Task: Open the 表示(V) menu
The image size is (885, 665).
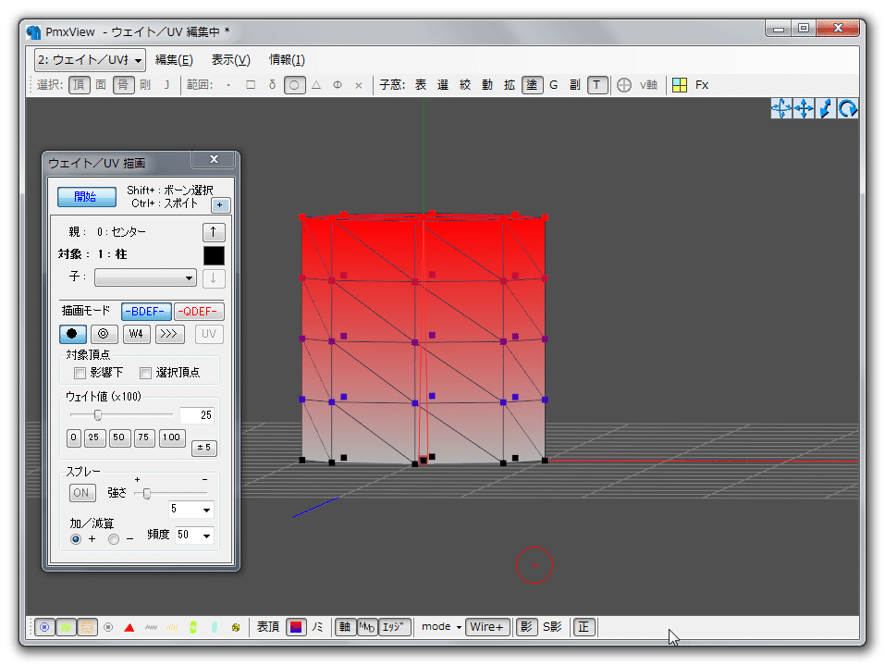Action: [x=231, y=60]
